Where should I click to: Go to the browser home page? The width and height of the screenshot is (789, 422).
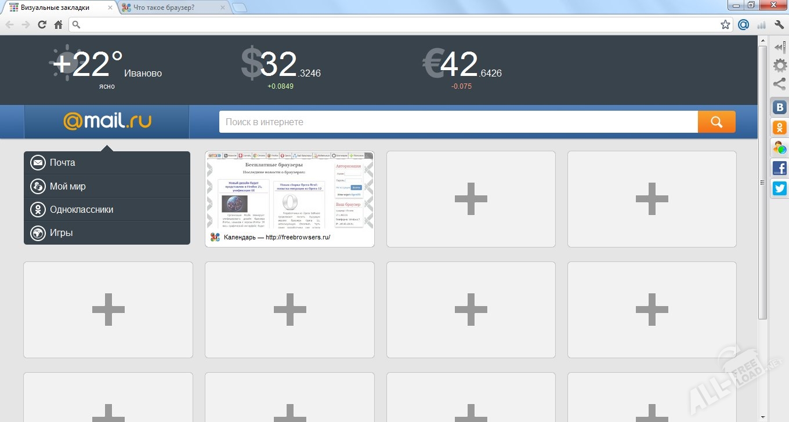point(58,24)
